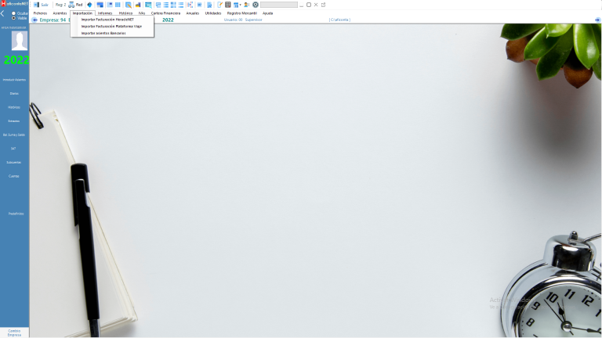Open 347 from the sidebar

[x=13, y=149]
